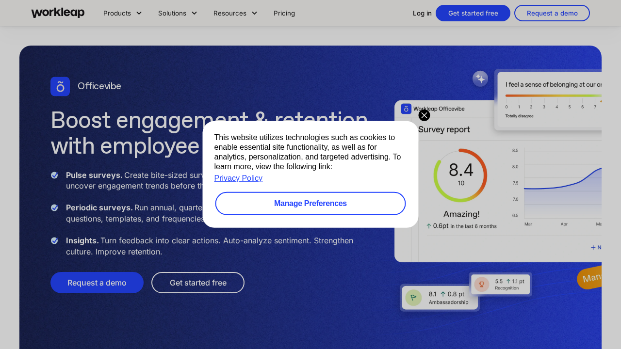Image resolution: width=621 pixels, height=349 pixels.
Task: Click the Pulse surveys checkmark bullet
Action: click(54, 175)
